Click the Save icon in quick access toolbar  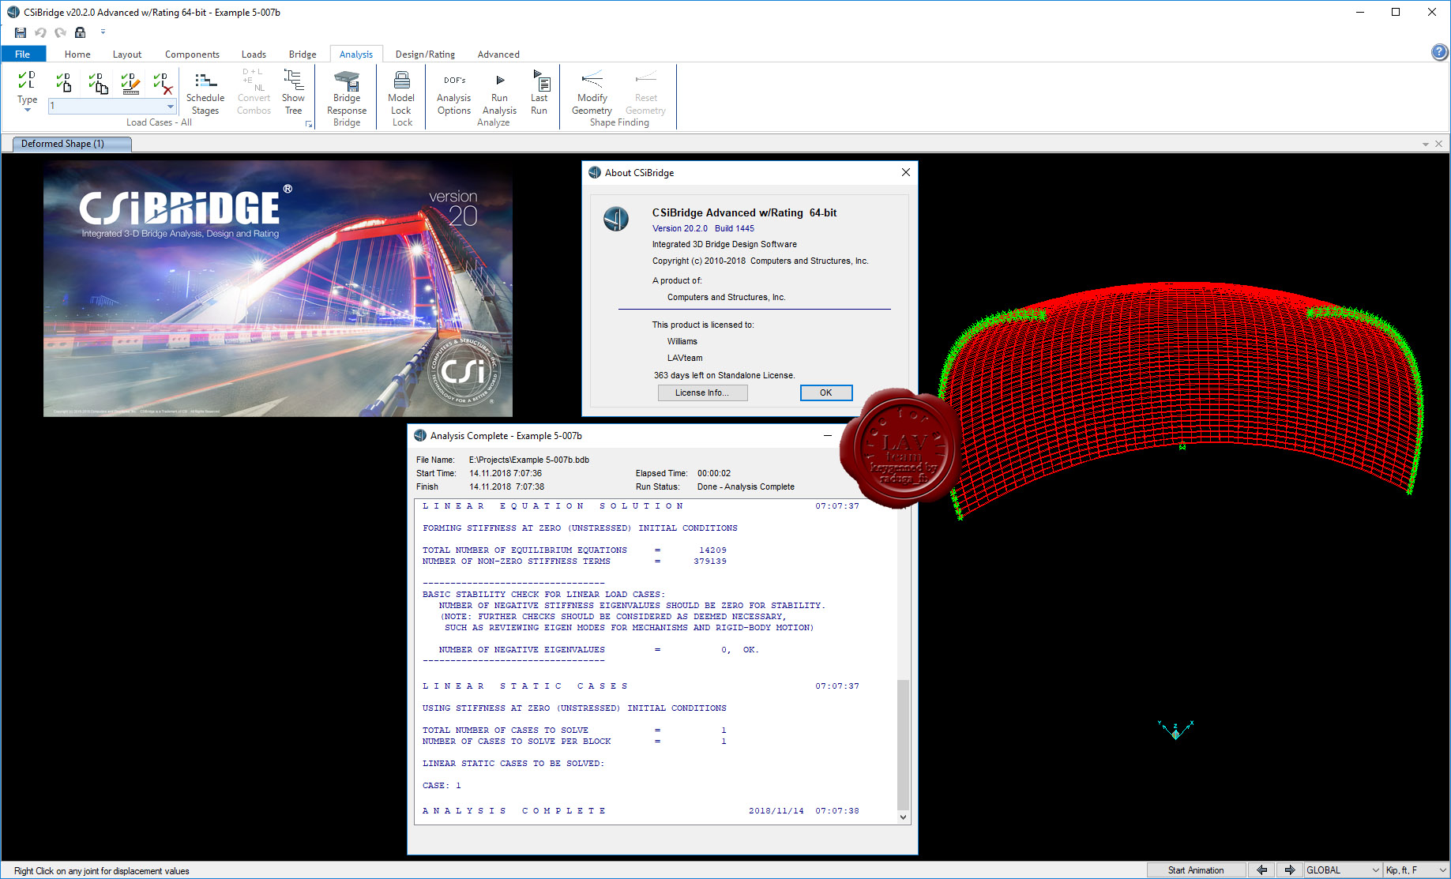click(21, 32)
